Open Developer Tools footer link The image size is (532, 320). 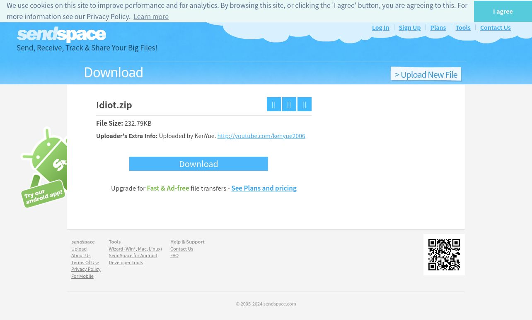(x=126, y=263)
